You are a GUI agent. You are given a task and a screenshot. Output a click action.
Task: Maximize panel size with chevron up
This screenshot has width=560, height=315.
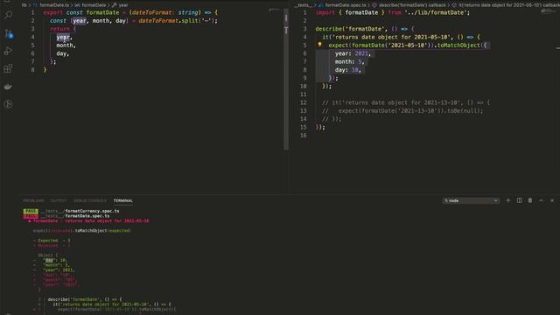click(x=541, y=200)
